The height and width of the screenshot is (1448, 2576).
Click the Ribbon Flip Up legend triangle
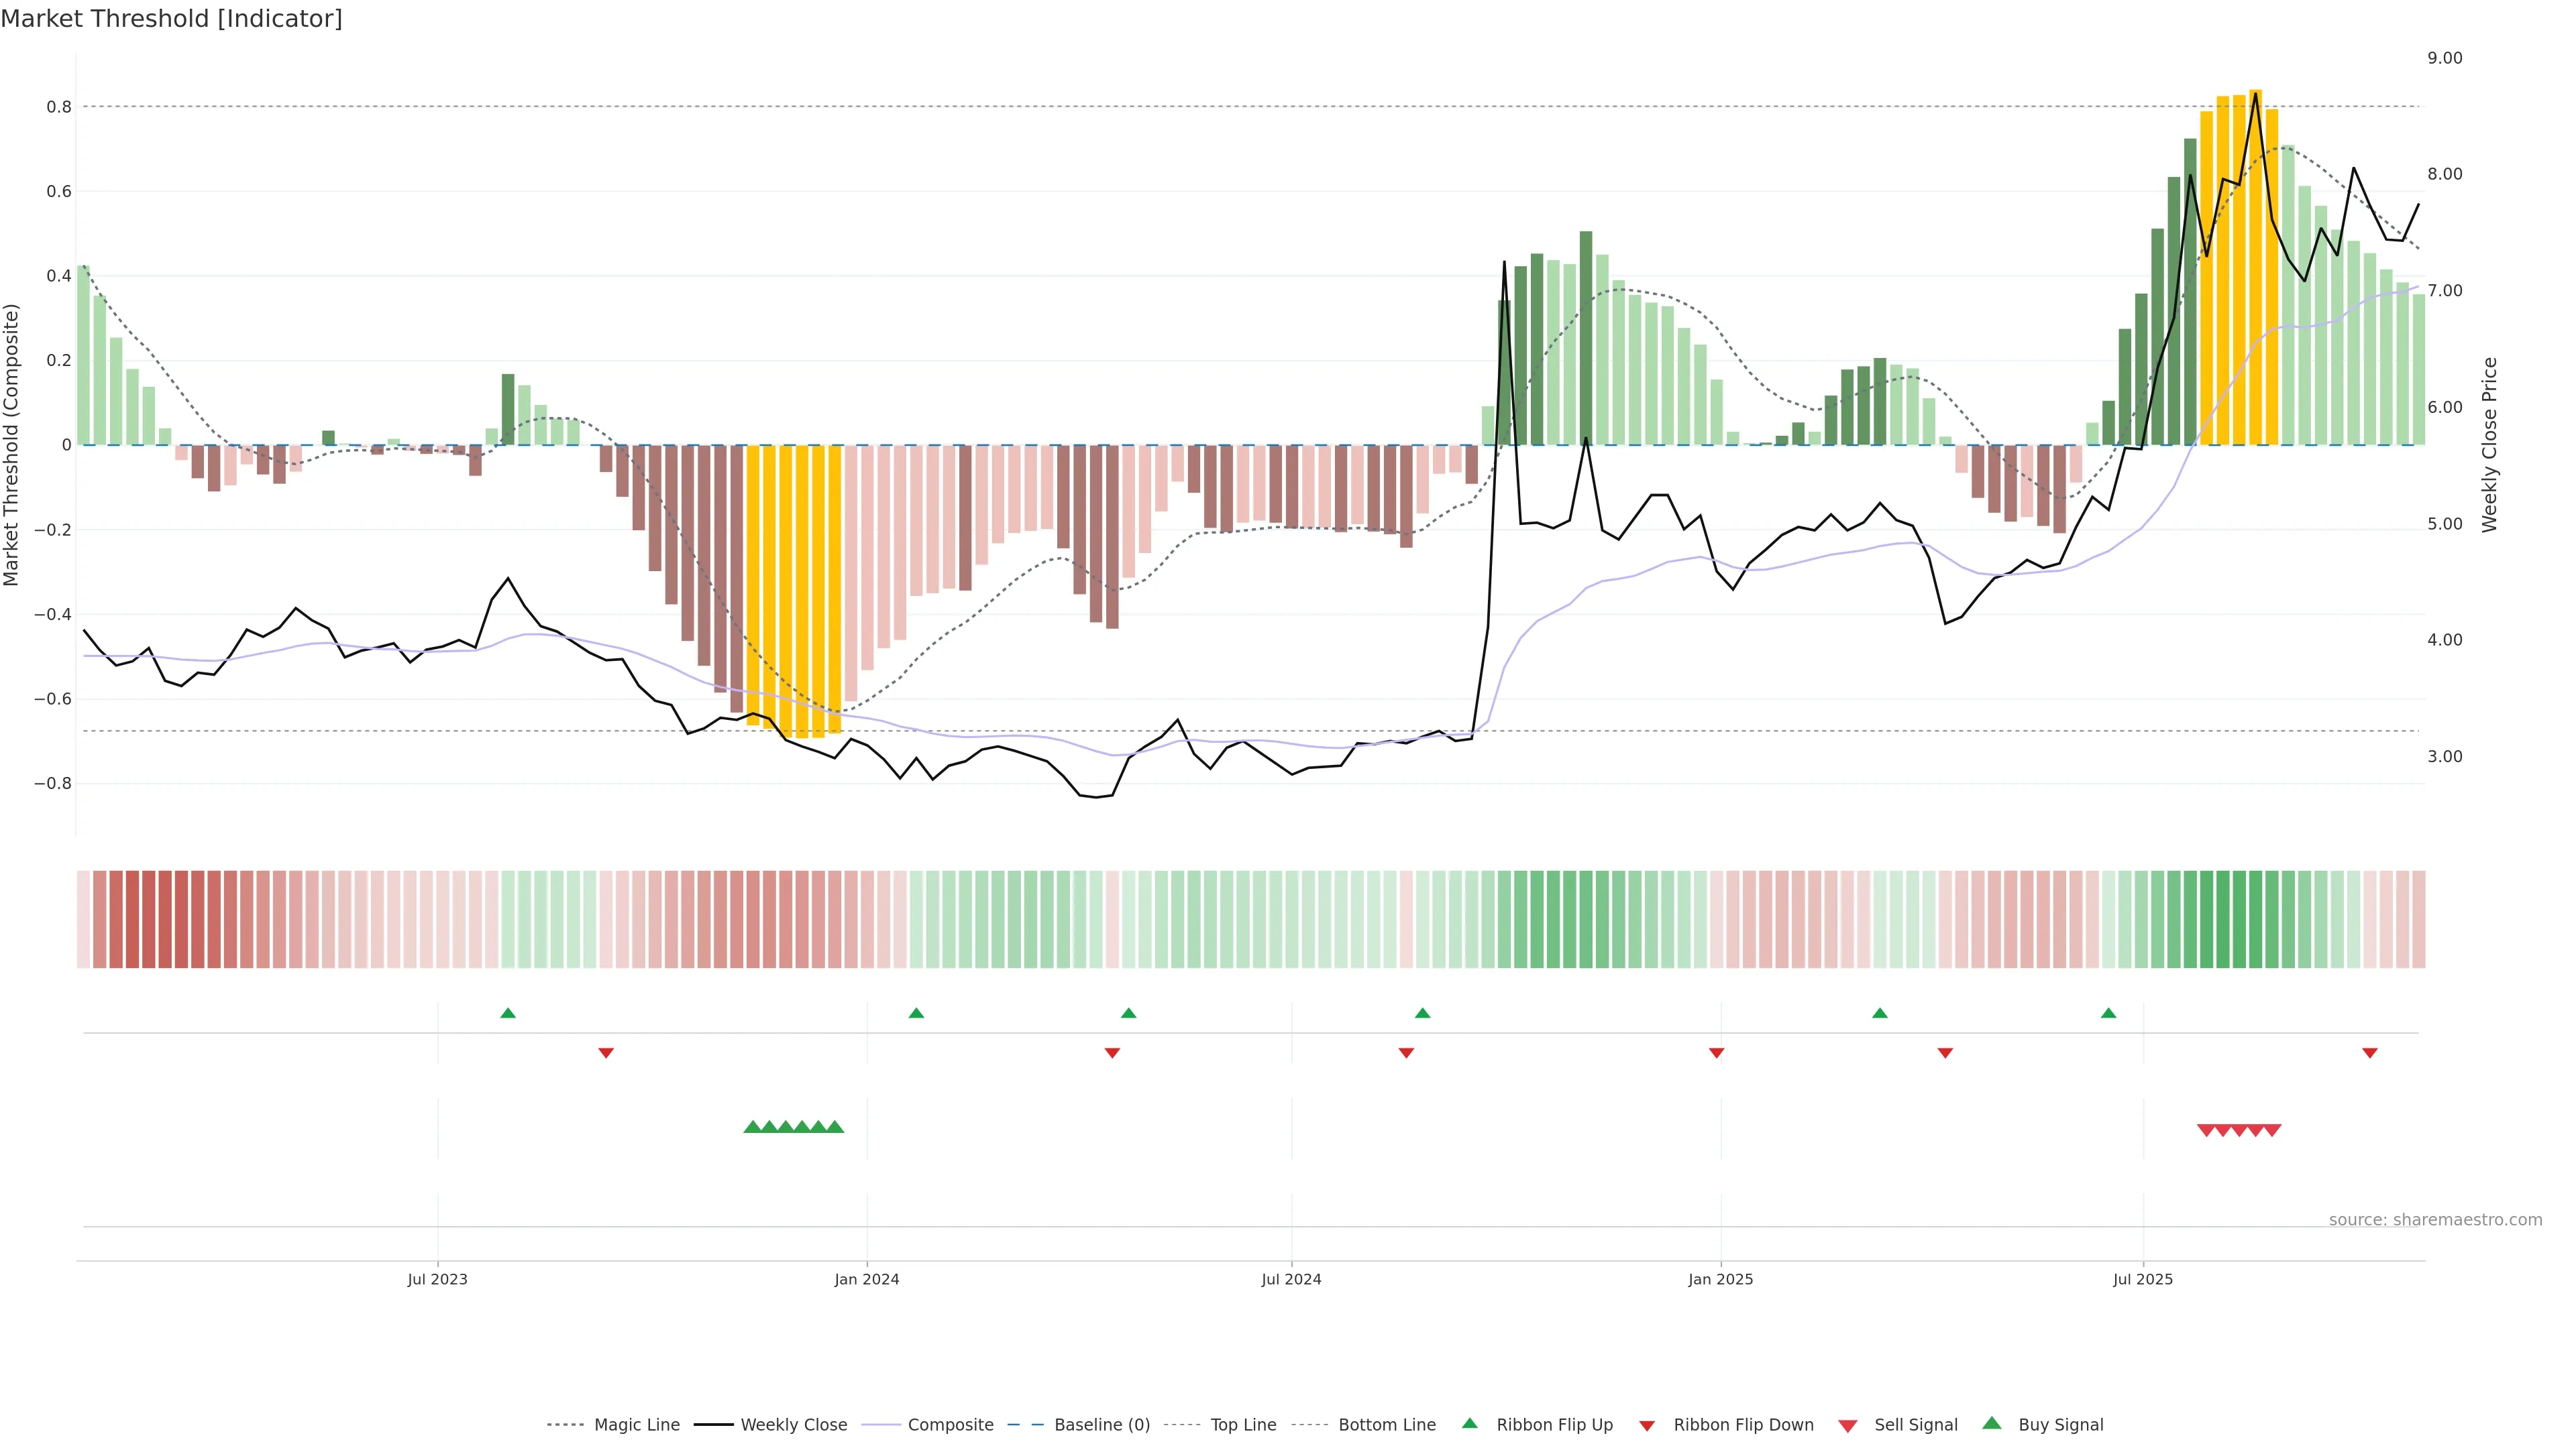(1469, 1423)
